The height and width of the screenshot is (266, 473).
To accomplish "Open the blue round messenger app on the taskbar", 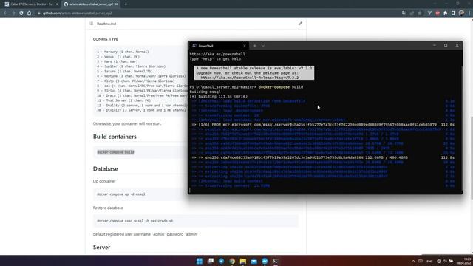I will [x=265, y=261].
